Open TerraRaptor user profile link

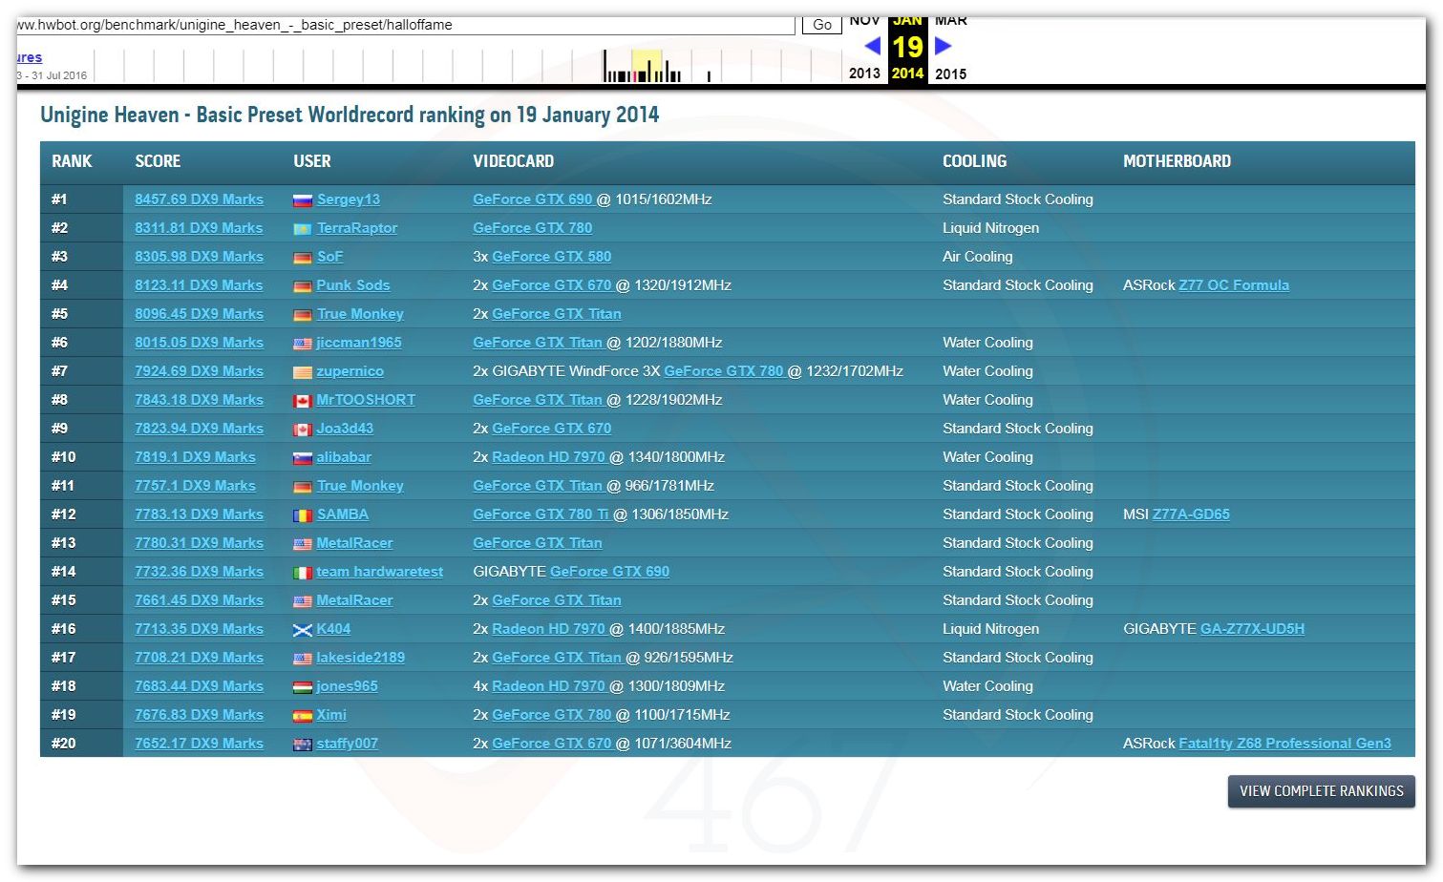pos(357,228)
